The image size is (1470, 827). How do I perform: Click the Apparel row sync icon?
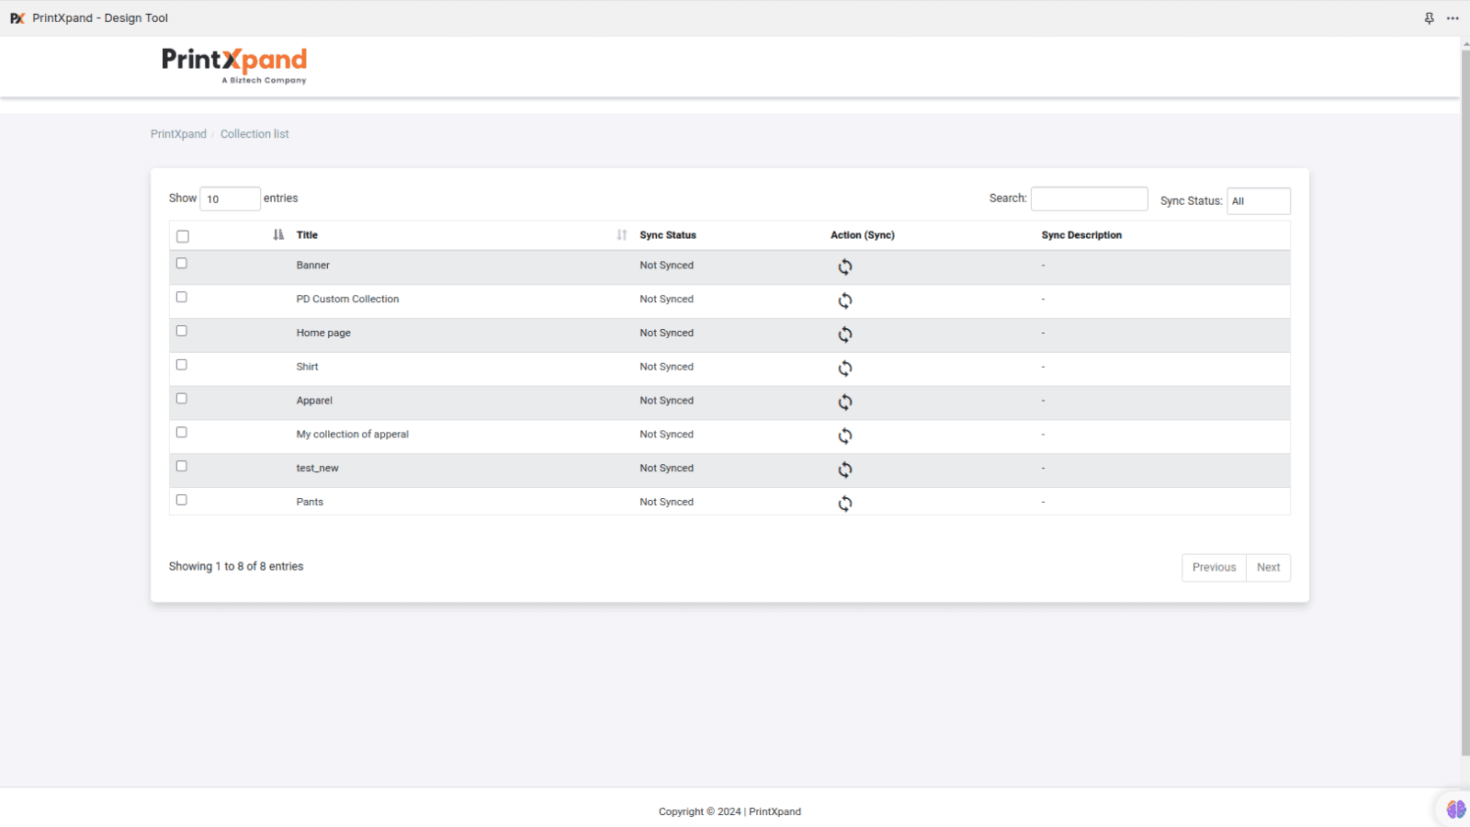844,402
